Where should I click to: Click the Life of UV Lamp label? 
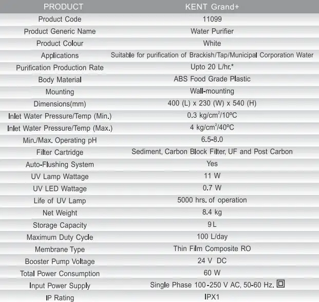pos(60,201)
